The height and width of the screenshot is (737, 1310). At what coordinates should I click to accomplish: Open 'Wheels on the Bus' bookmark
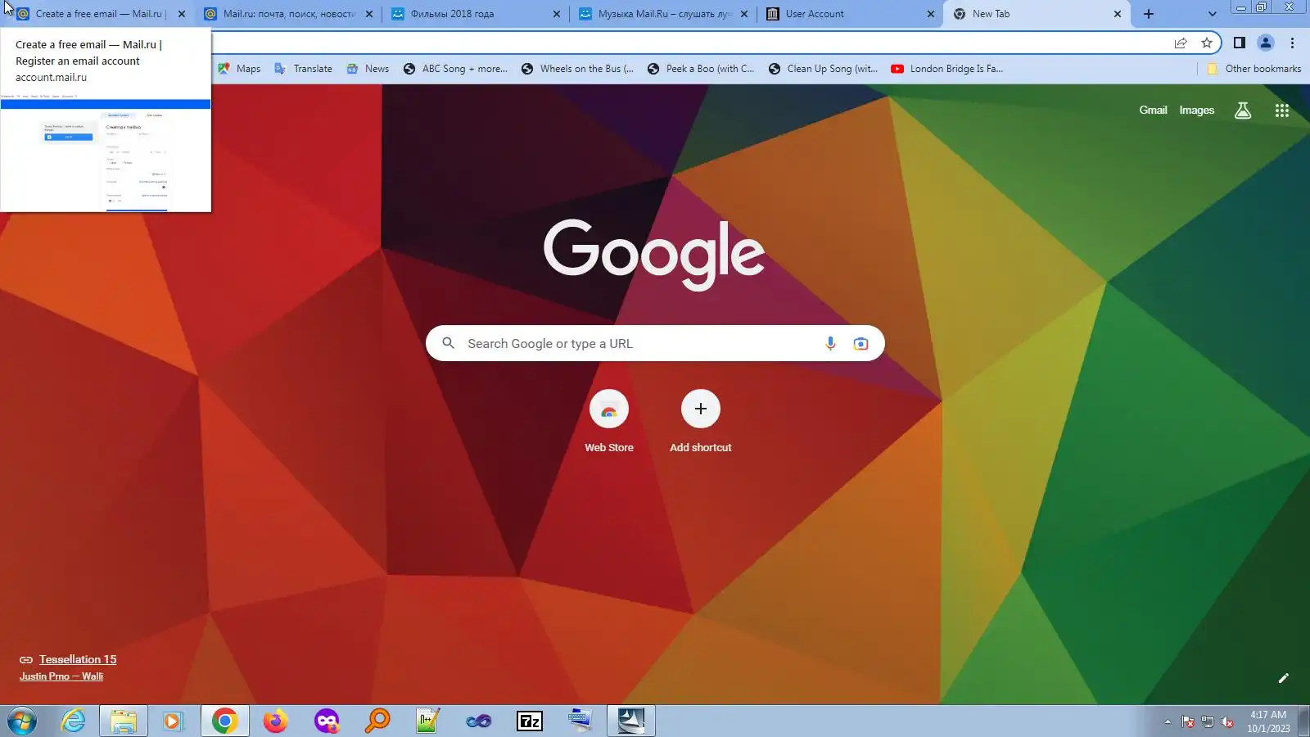577,69
